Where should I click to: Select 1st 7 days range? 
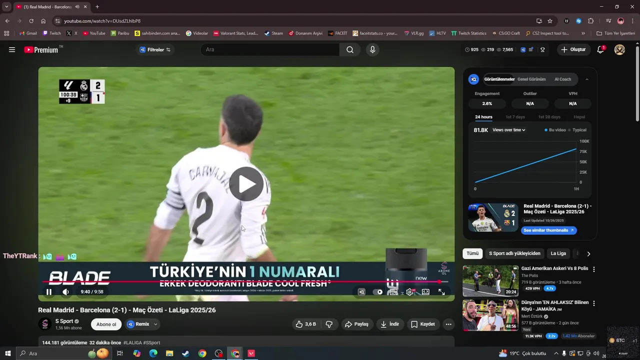(x=515, y=117)
